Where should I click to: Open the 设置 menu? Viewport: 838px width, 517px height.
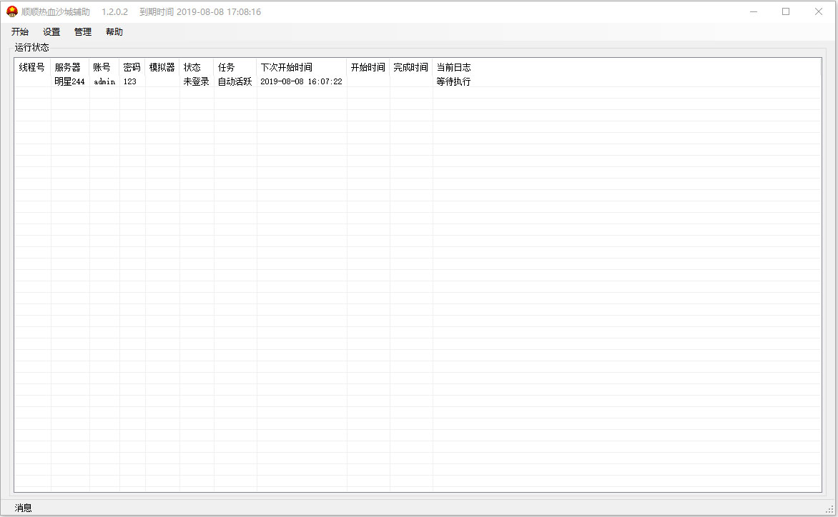coord(51,32)
